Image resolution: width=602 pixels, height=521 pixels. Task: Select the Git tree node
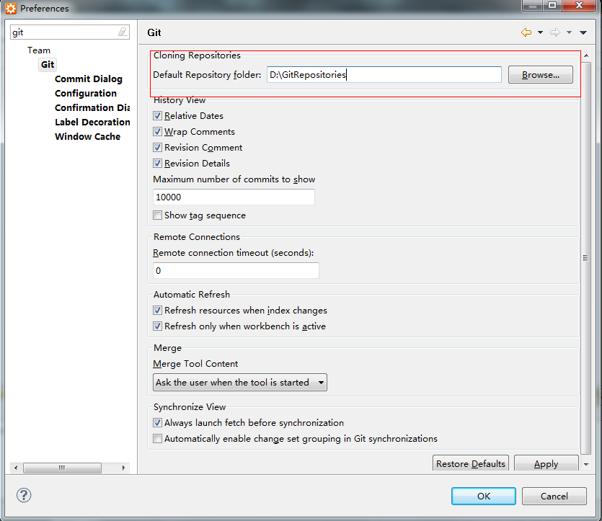click(48, 64)
